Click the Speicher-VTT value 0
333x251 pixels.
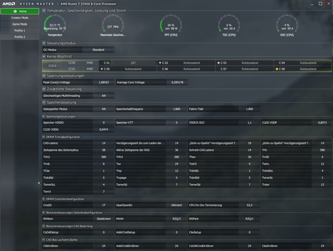click(177, 123)
